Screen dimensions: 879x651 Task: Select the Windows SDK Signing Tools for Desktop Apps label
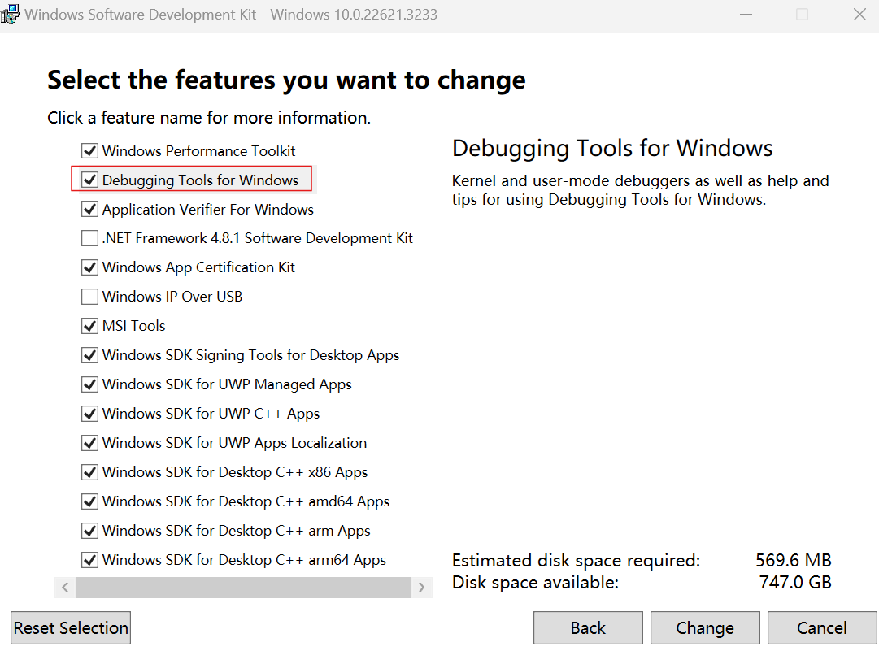250,355
